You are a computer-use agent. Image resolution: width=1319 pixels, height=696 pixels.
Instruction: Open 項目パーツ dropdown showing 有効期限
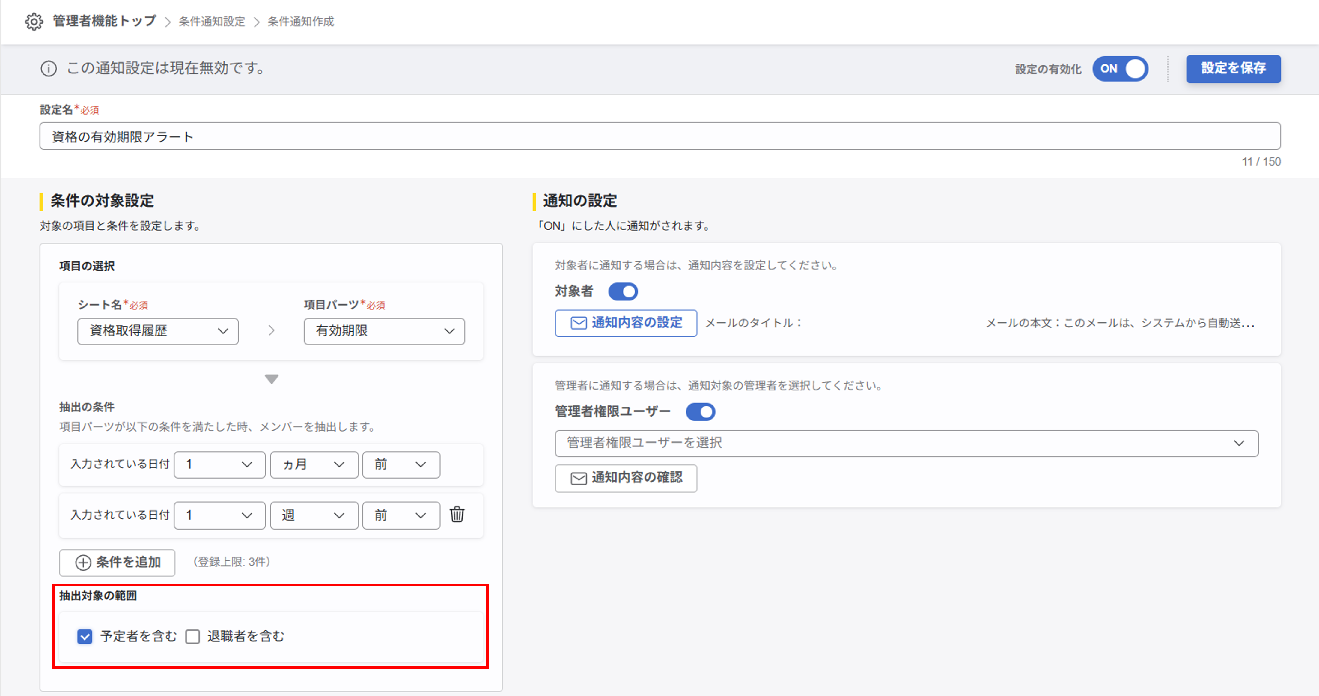384,331
